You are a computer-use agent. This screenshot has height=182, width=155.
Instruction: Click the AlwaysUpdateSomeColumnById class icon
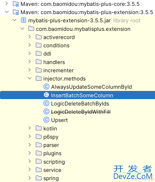46,87
